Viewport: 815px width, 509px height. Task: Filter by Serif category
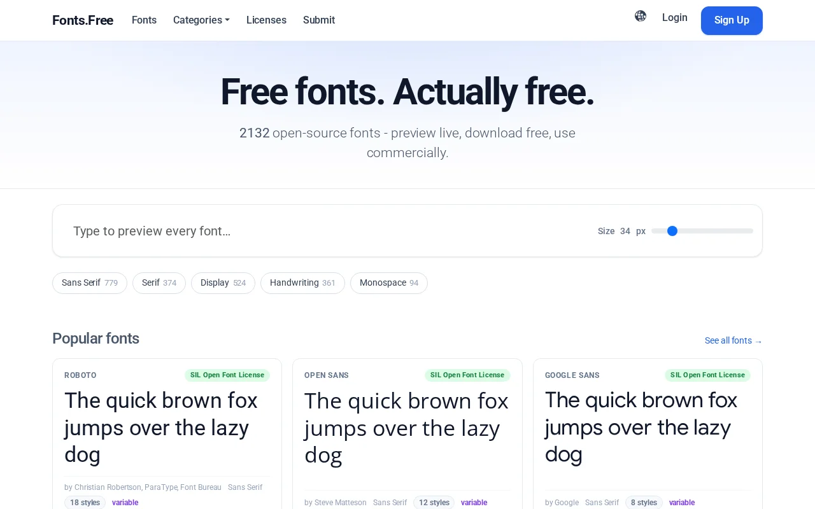tap(159, 283)
